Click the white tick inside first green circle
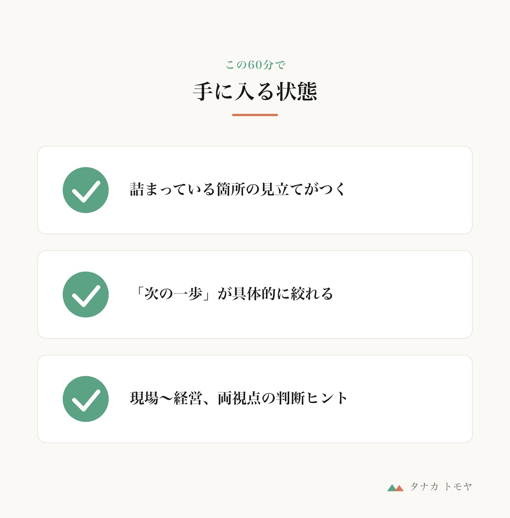 tap(86, 191)
